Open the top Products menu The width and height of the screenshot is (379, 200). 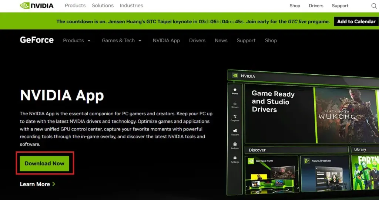click(75, 6)
